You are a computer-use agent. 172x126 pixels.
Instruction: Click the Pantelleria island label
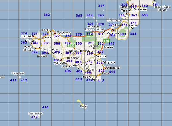18,73
